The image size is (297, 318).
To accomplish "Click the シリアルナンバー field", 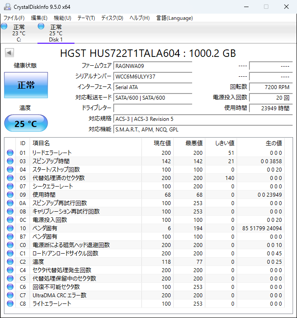I will [152, 76].
